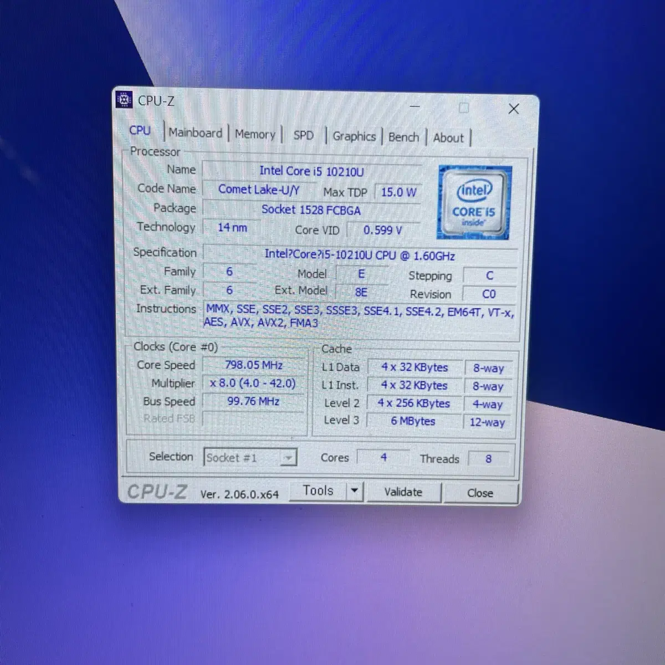The height and width of the screenshot is (665, 665).
Task: Click the Validate button
Action: point(403,492)
